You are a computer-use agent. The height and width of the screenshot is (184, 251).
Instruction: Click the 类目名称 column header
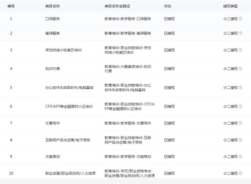pos(52,6)
